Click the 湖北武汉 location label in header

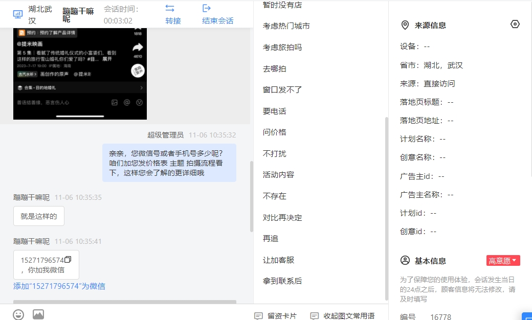[x=40, y=15]
